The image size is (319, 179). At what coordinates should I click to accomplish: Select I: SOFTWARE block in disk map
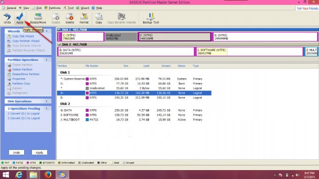[x=249, y=52]
